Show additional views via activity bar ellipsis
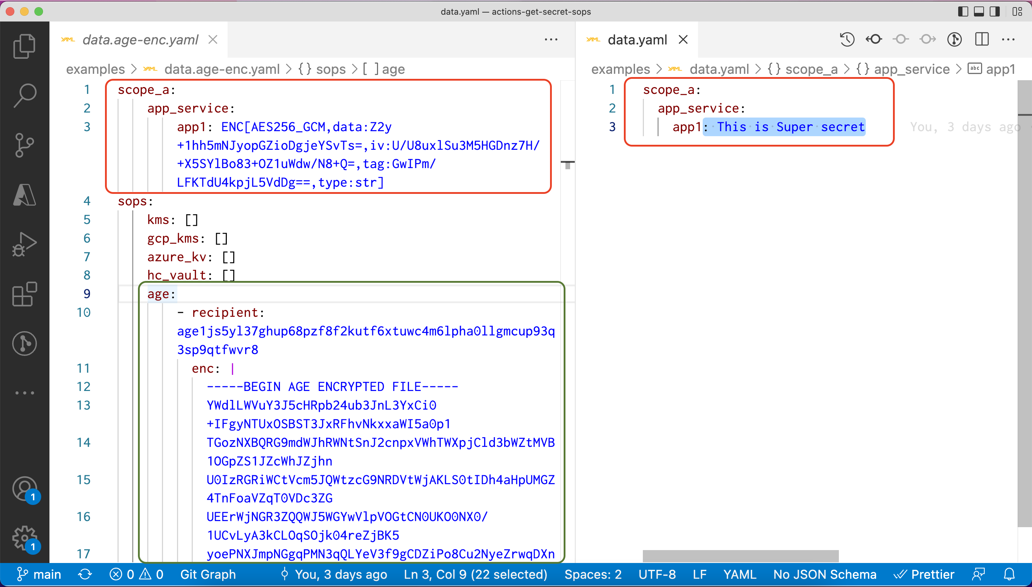1032x587 pixels. coord(25,393)
